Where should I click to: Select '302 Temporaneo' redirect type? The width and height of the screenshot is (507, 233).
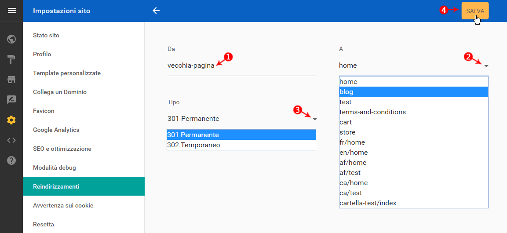coord(241,145)
